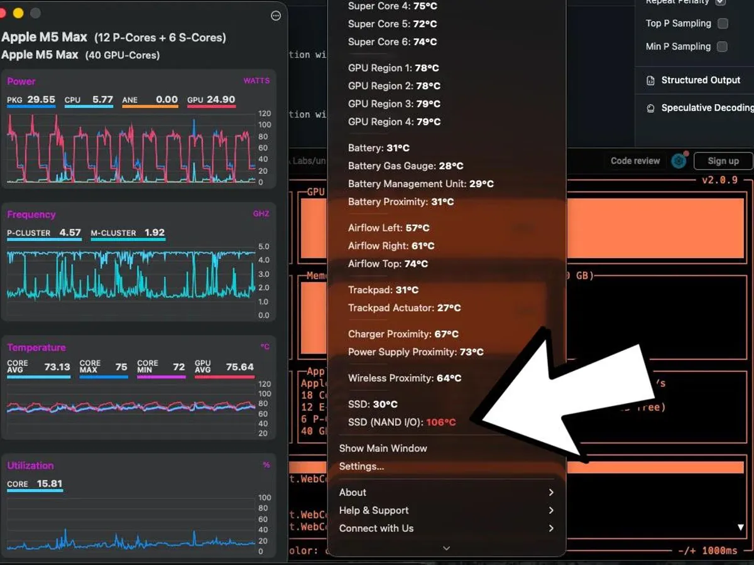
Task: Expand the Speculative Decoding section
Action: (706, 108)
